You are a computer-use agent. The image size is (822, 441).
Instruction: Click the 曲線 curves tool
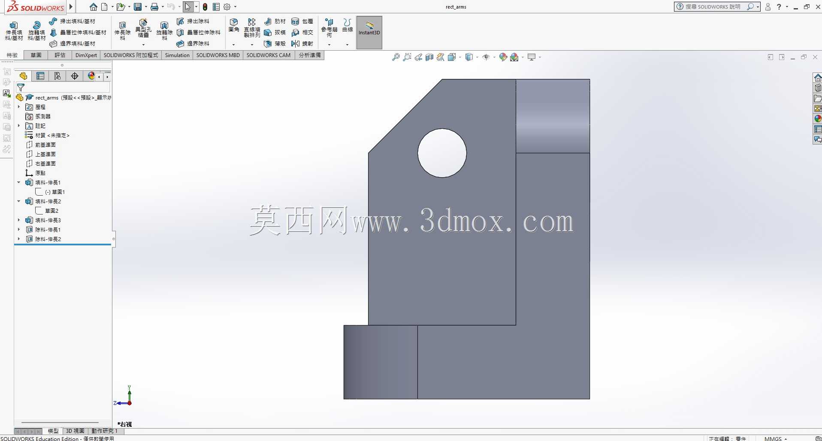(x=348, y=26)
